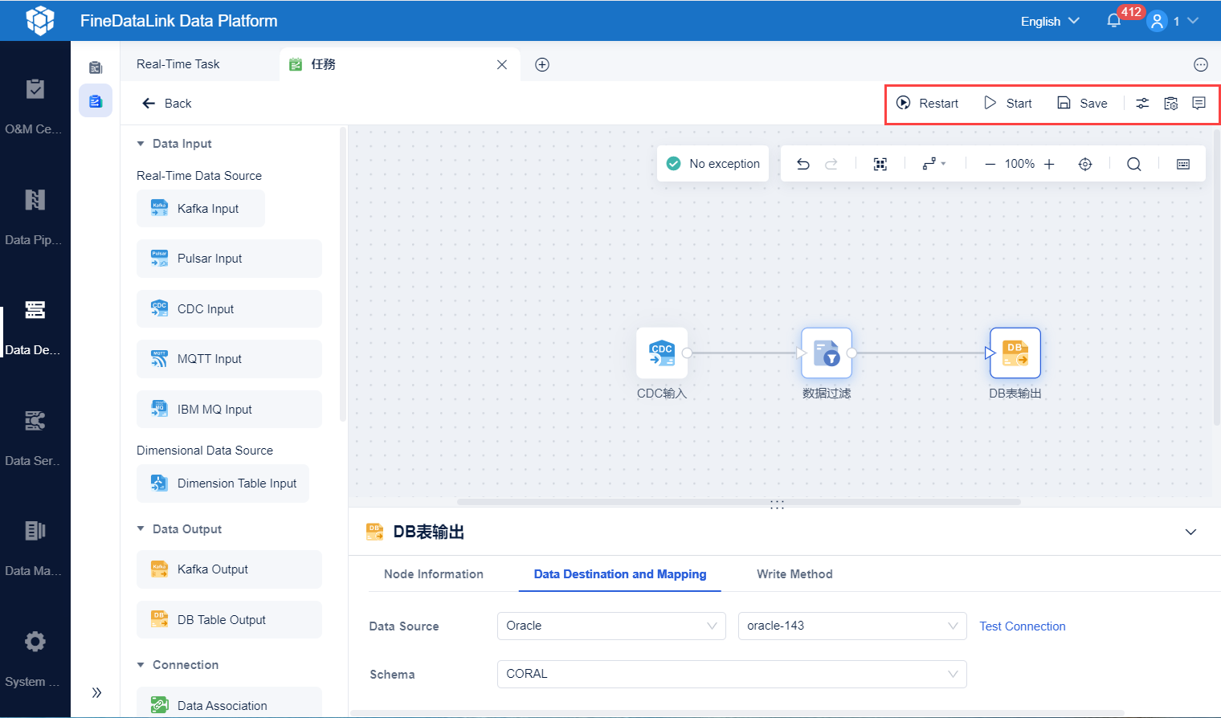
Task: Locate nodes with the target icon
Action: pos(1085,164)
